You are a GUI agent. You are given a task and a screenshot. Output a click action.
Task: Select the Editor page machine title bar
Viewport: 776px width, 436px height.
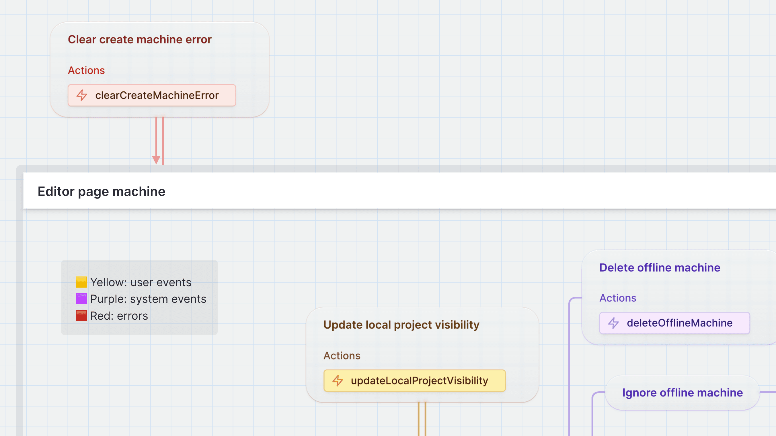point(102,191)
